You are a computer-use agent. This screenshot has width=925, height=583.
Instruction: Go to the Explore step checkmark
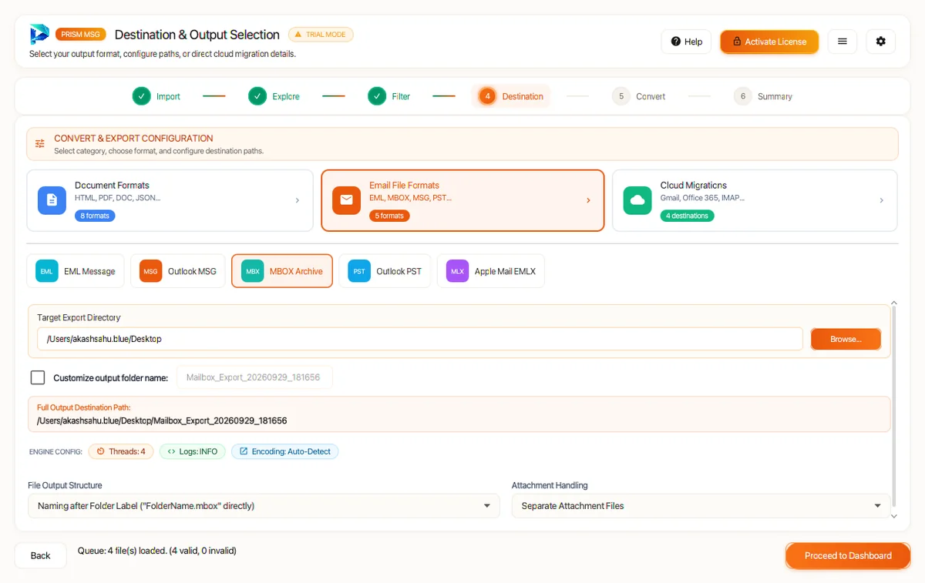[257, 96]
